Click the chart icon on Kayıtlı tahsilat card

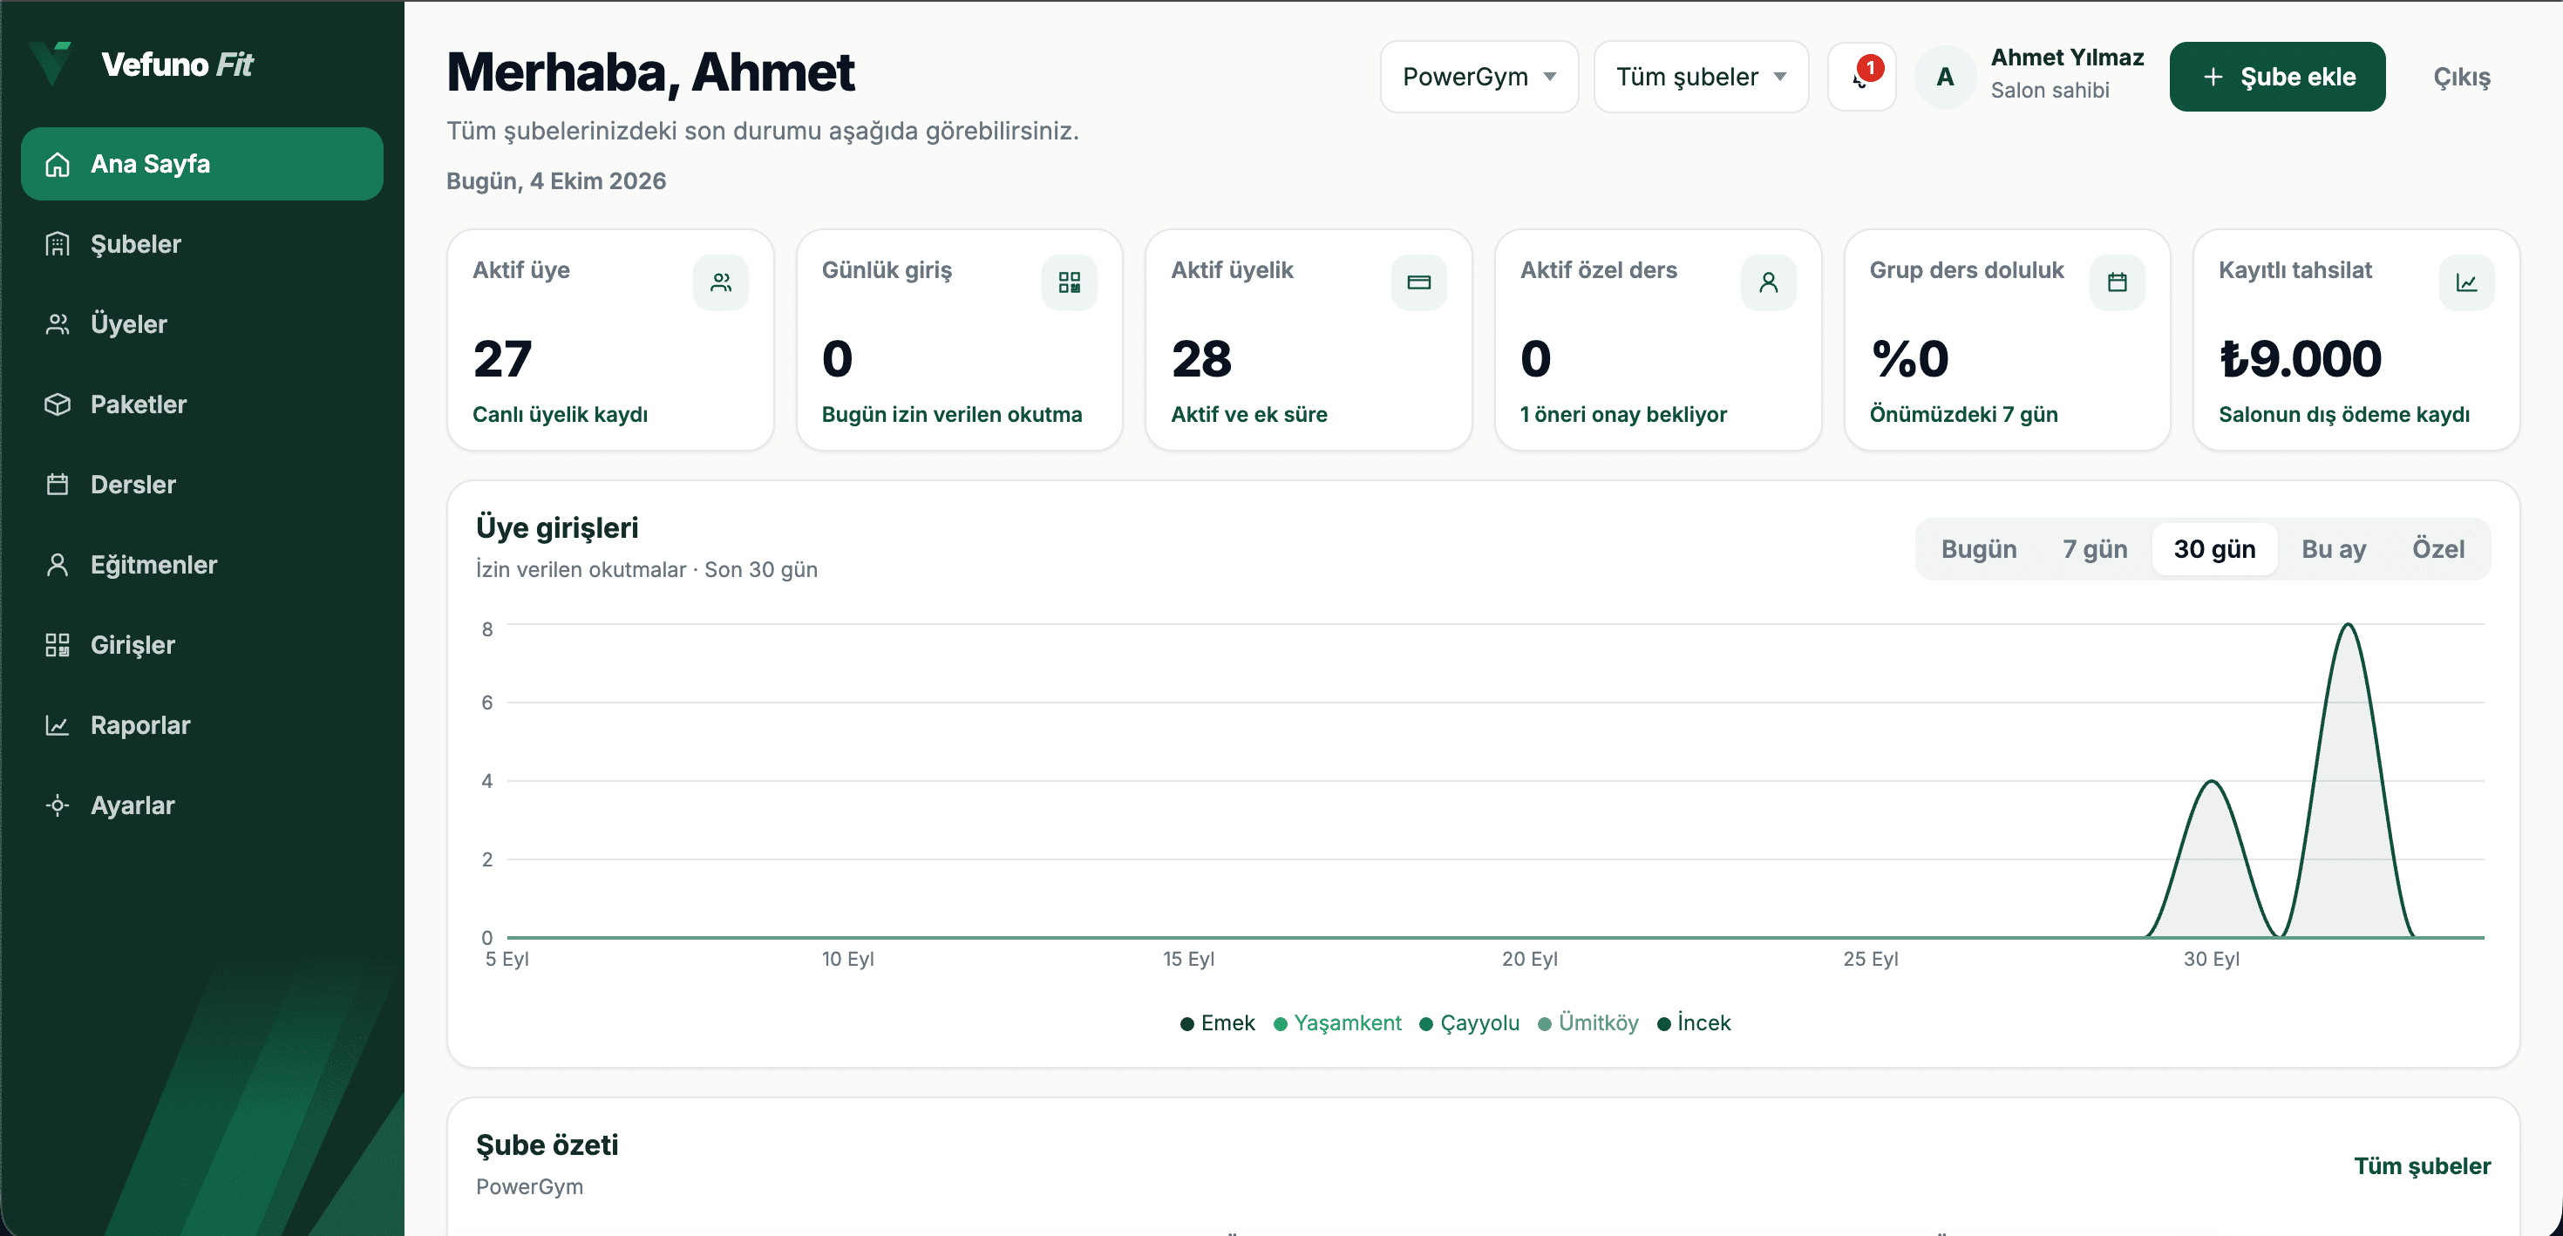2466,282
